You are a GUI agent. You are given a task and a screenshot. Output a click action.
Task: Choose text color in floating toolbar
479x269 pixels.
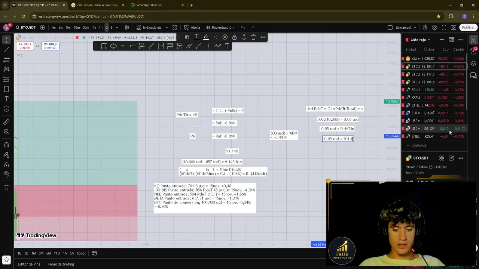coord(196,37)
